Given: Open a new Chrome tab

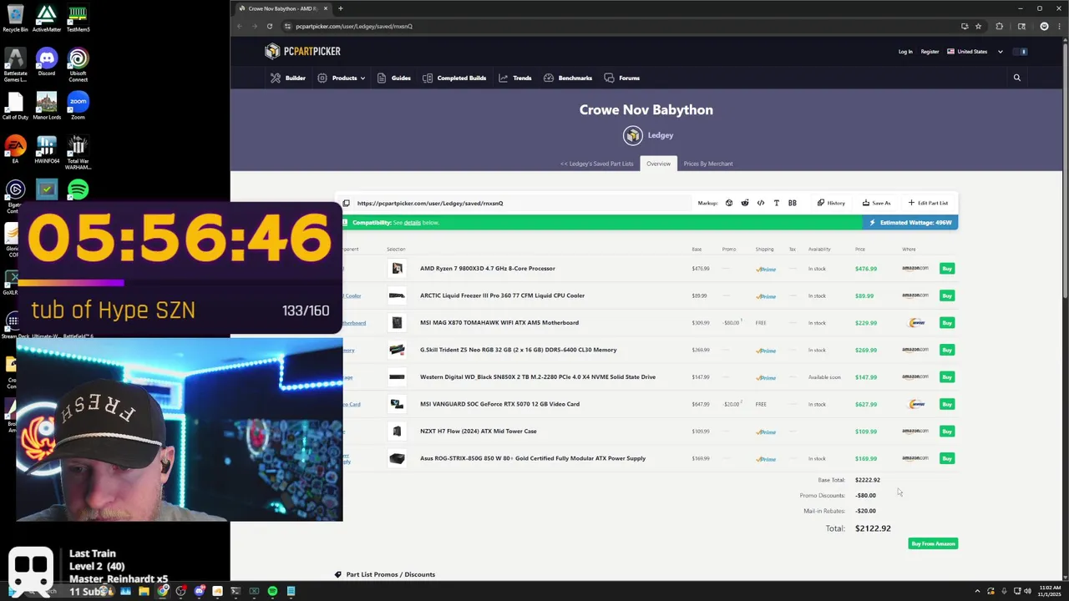Looking at the screenshot, I should tap(340, 8).
